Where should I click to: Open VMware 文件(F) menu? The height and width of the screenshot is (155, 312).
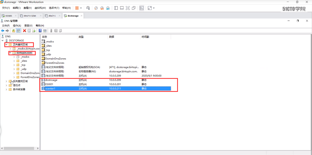coord(6,8)
